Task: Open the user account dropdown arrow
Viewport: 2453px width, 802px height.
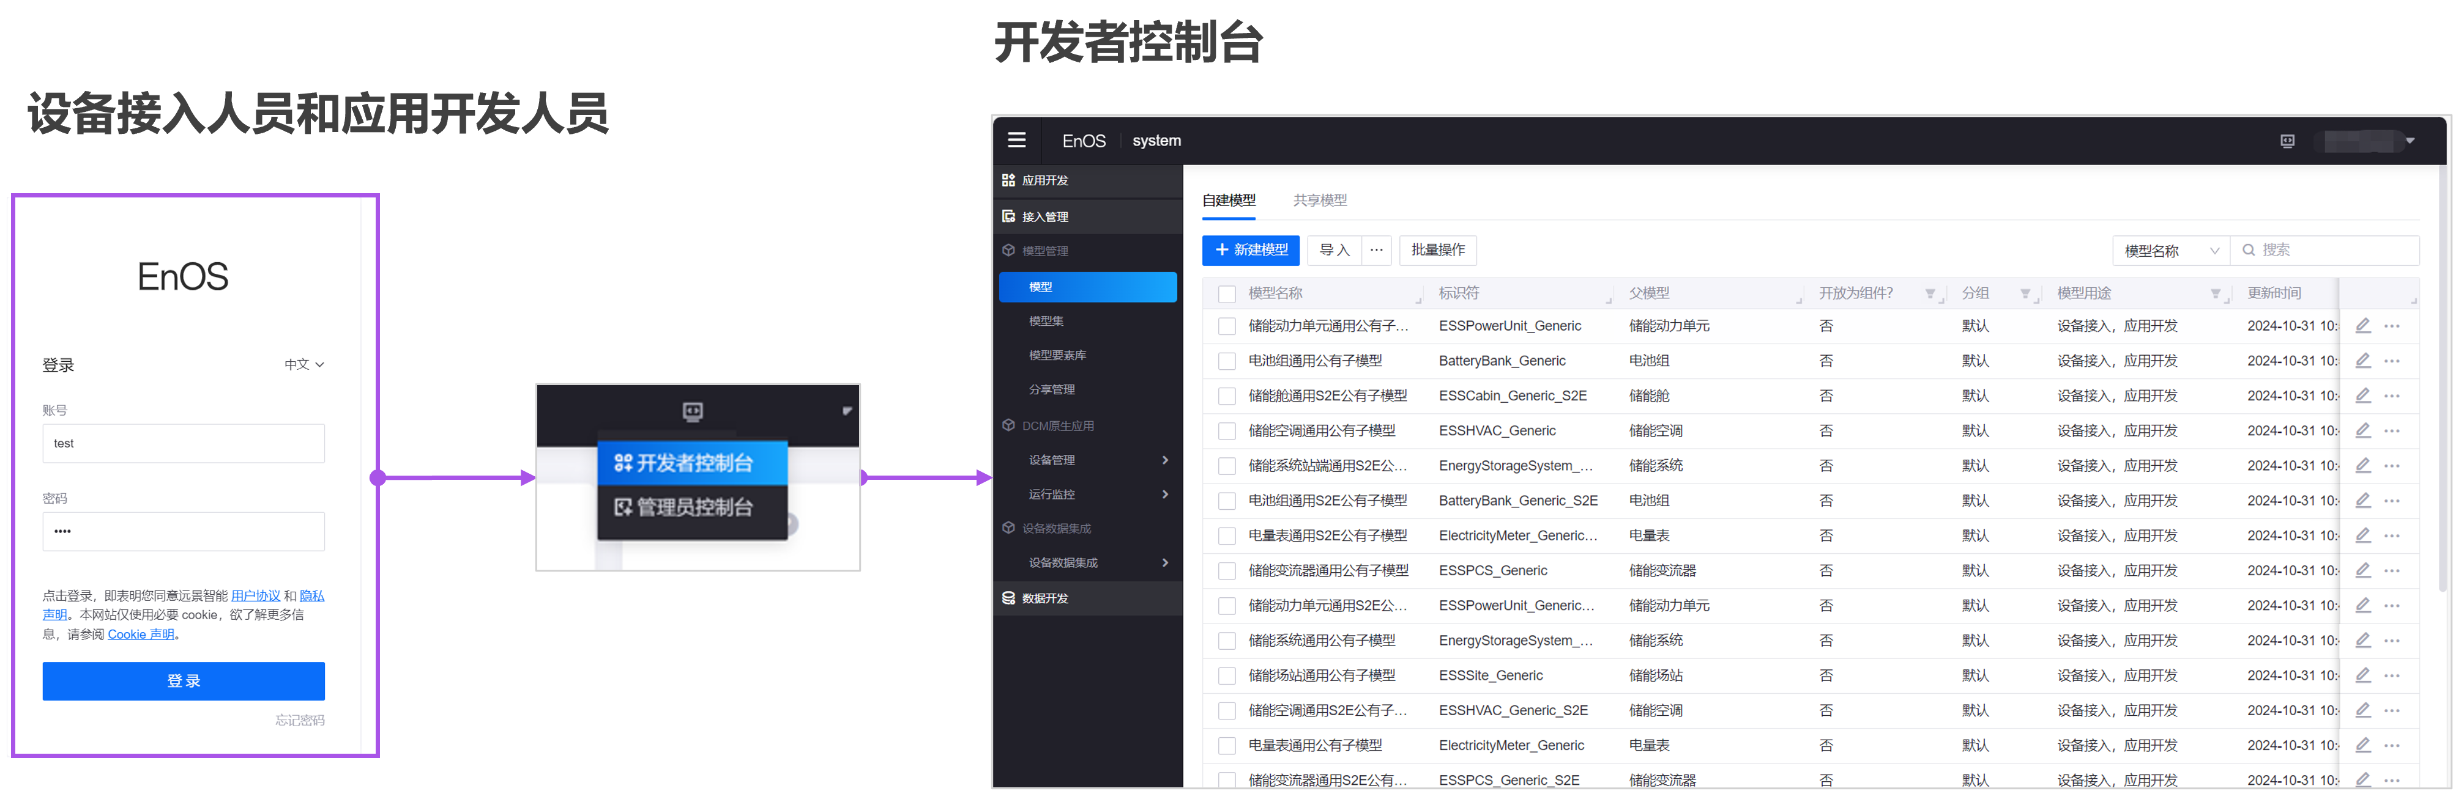Action: click(2410, 141)
